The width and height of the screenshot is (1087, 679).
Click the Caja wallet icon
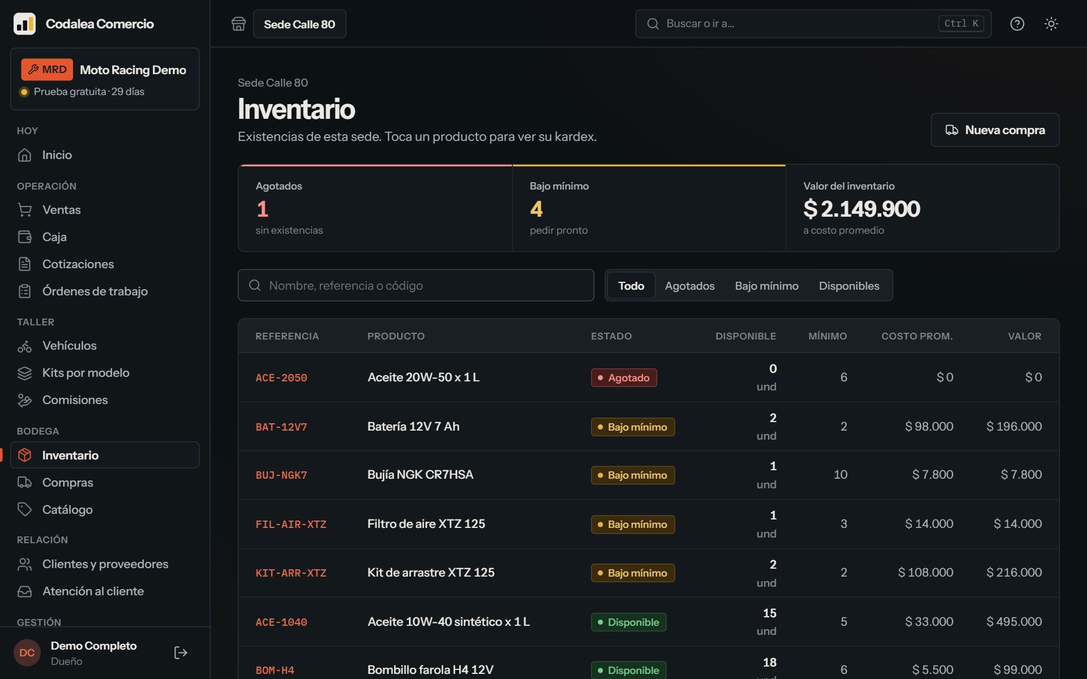pyautogui.click(x=24, y=237)
